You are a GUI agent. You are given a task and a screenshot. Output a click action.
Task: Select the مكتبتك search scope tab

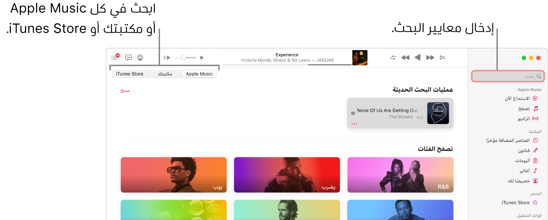[x=165, y=74]
